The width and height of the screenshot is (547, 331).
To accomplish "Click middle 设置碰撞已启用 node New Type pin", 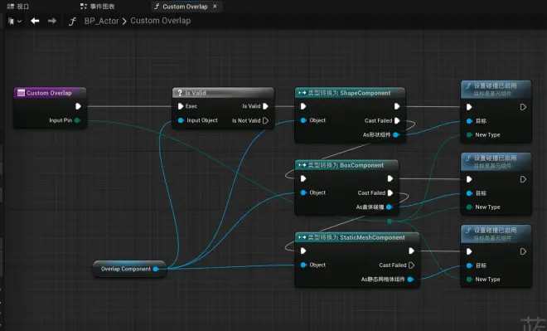I will 469,207.
